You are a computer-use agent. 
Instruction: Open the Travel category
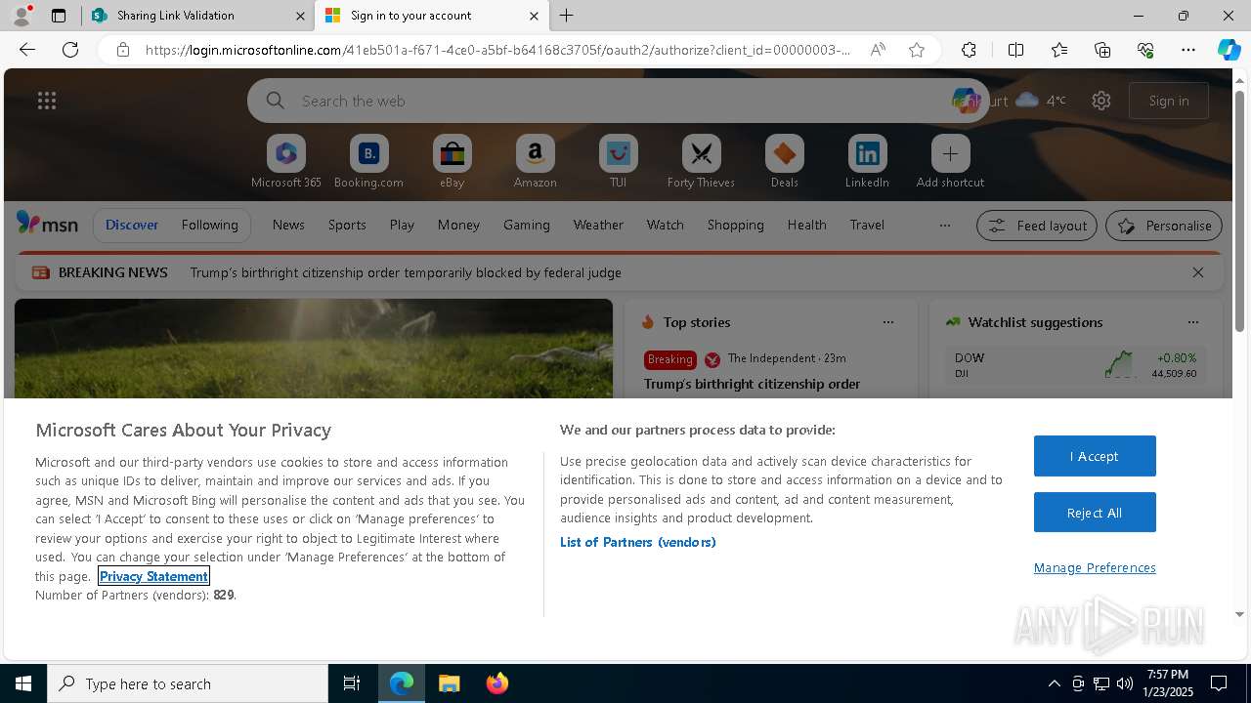(x=867, y=225)
